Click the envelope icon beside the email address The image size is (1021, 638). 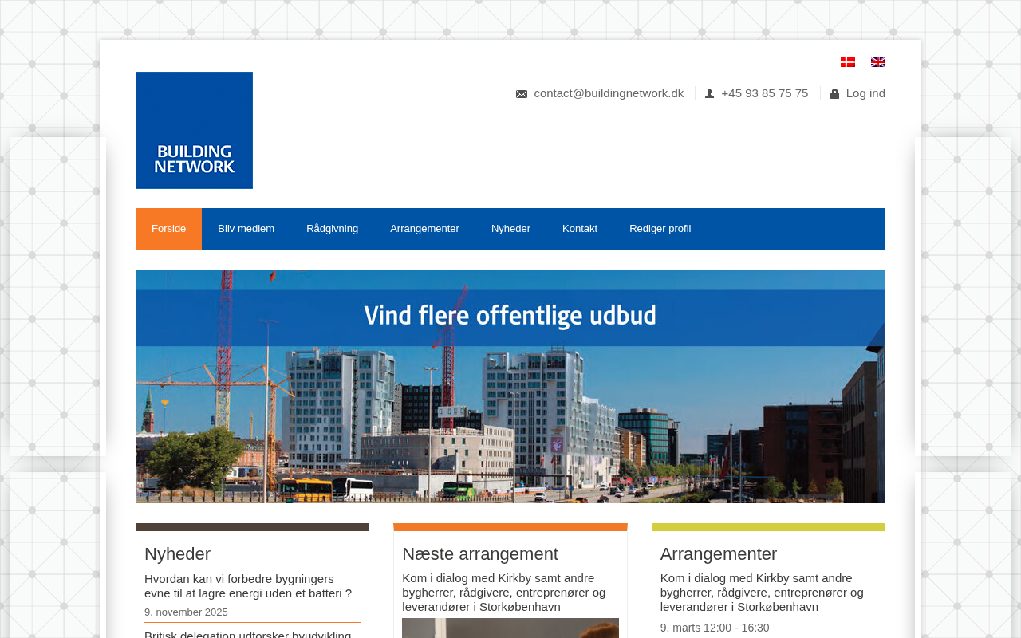[522, 94]
